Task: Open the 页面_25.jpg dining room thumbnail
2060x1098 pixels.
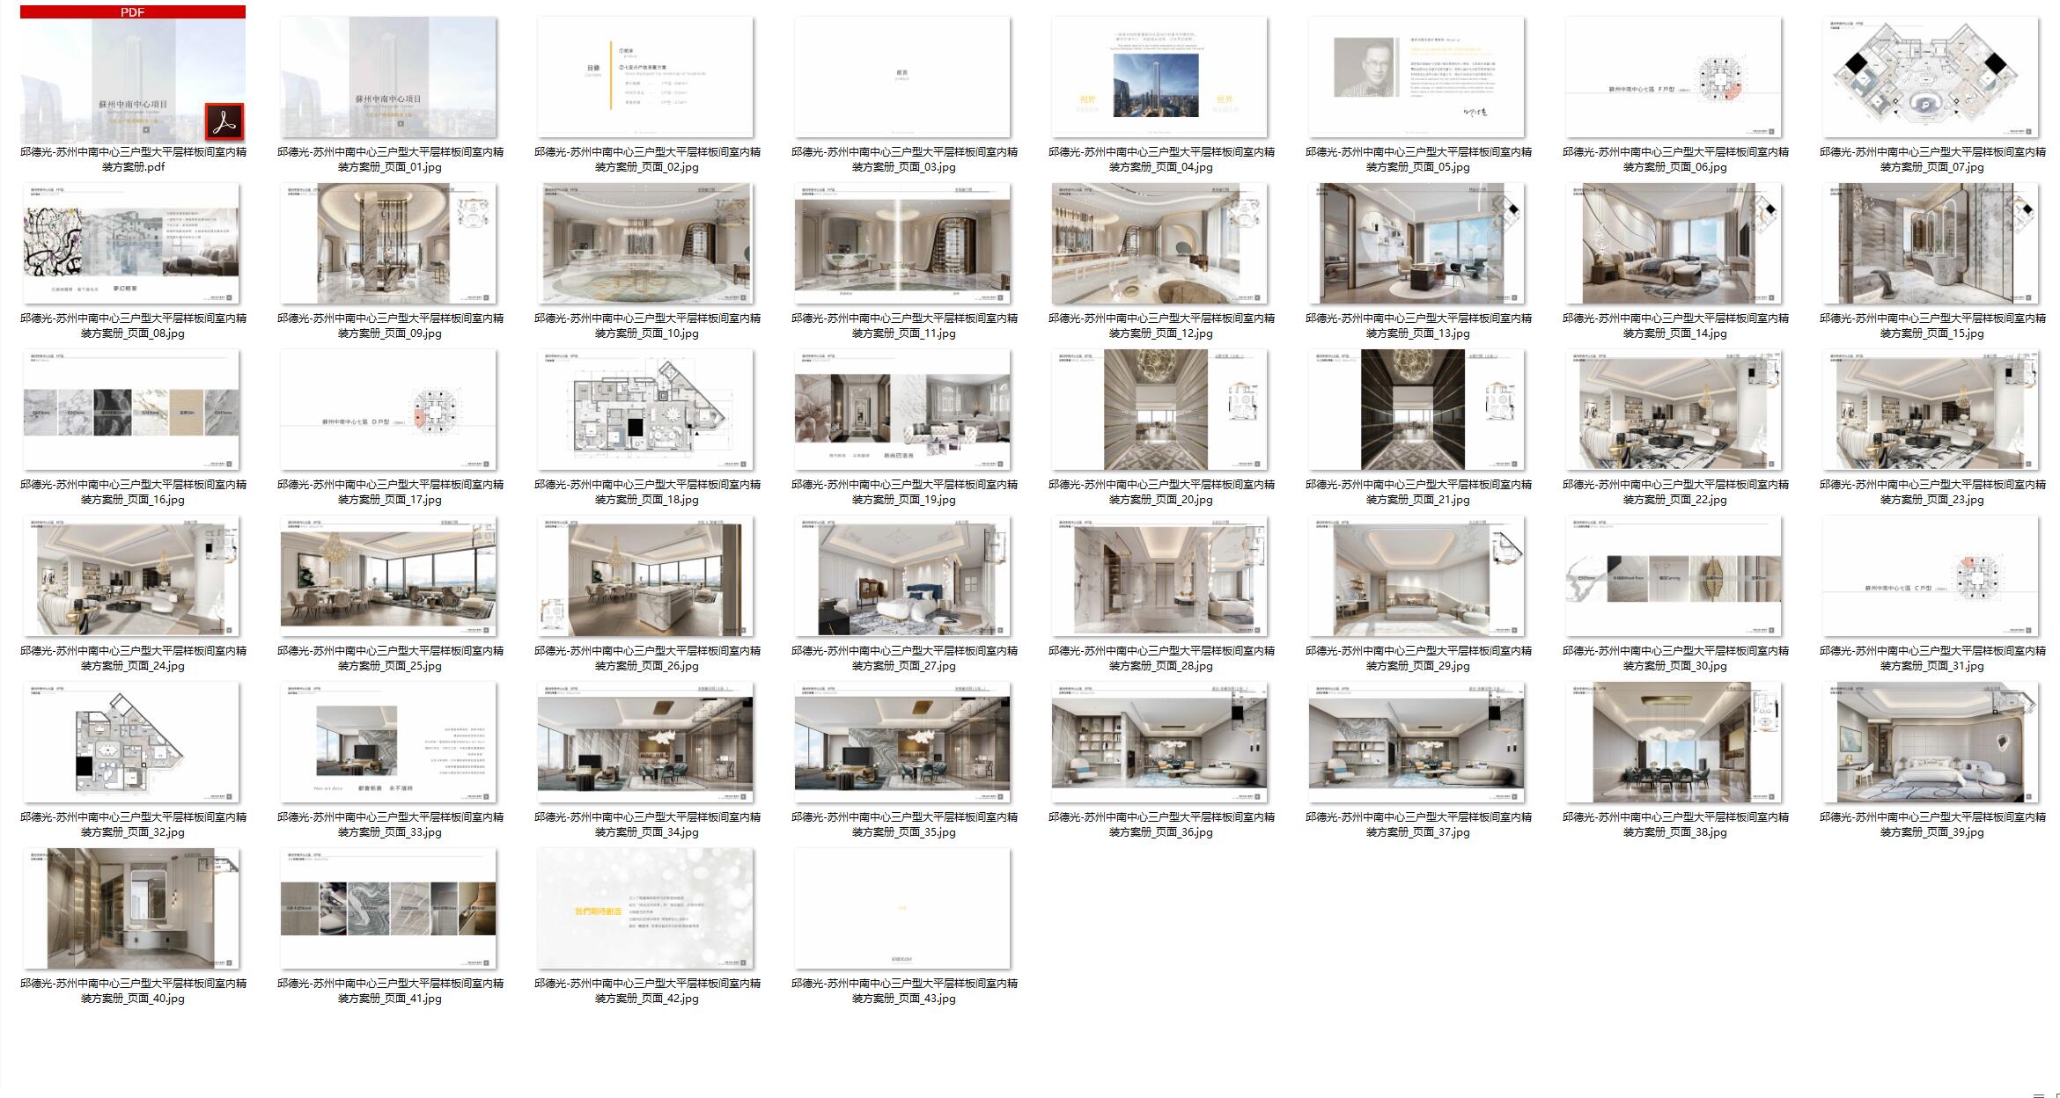Action: pyautogui.click(x=388, y=576)
